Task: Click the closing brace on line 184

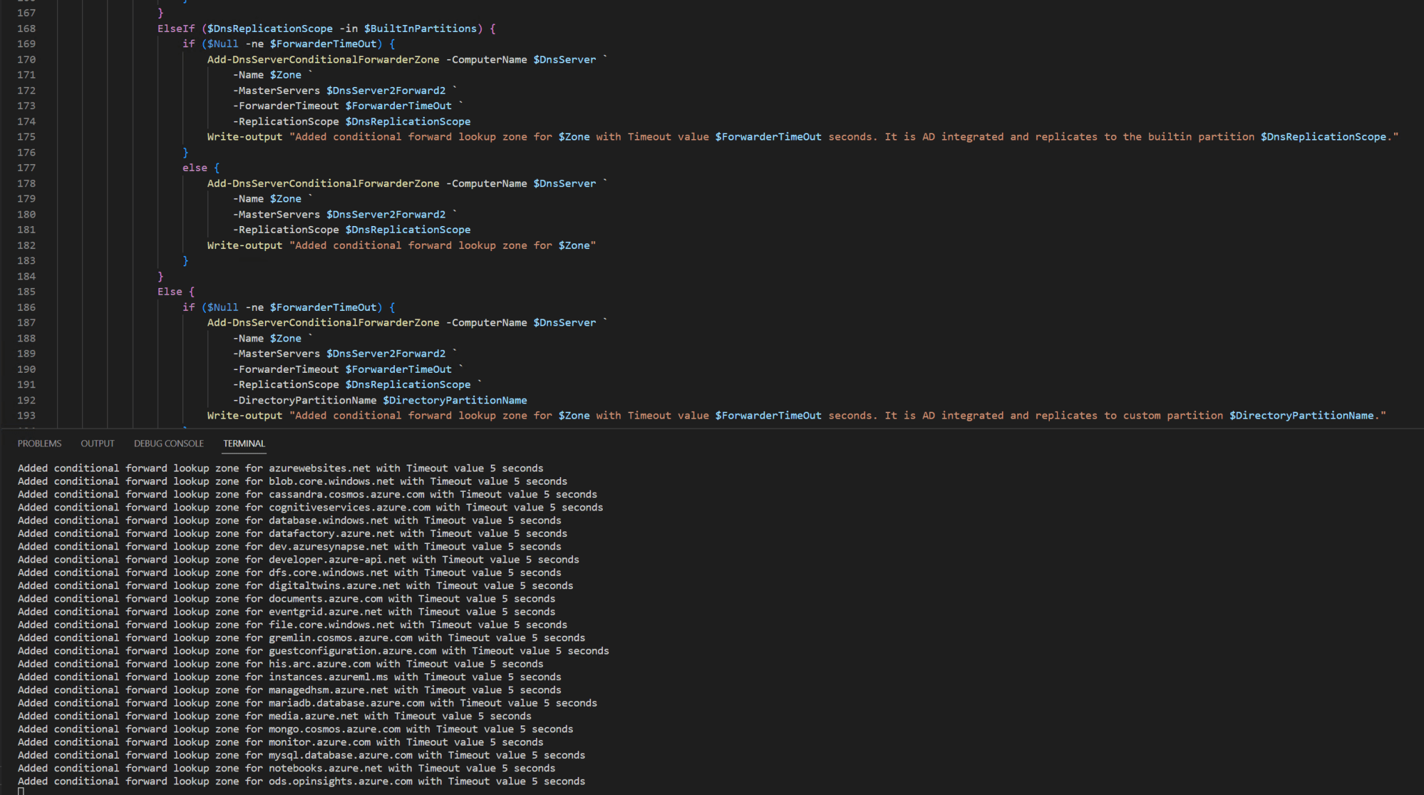Action: pyautogui.click(x=159, y=276)
